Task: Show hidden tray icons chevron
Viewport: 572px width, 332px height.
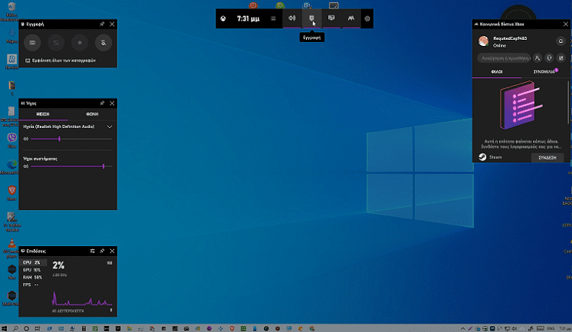Action: pos(462,328)
